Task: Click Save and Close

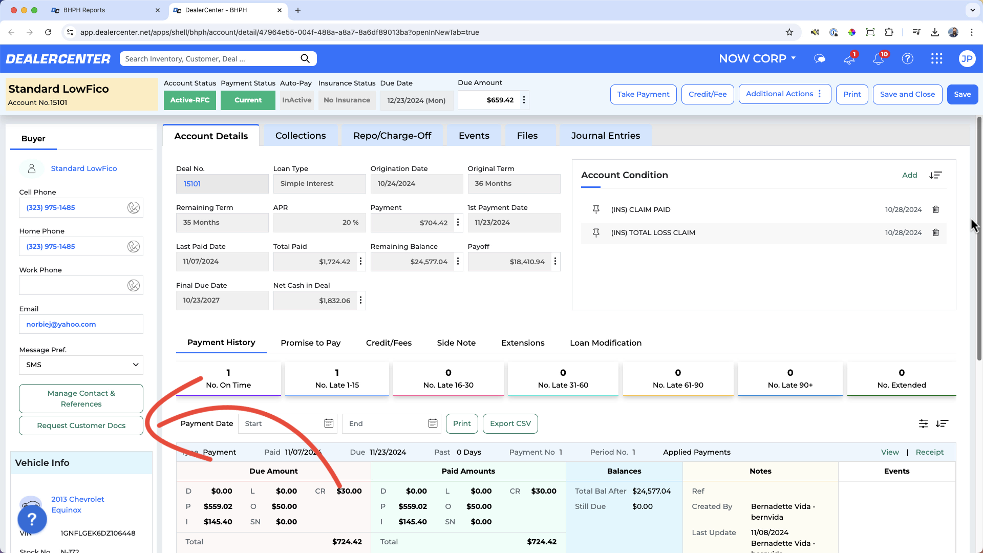Action: [x=907, y=94]
